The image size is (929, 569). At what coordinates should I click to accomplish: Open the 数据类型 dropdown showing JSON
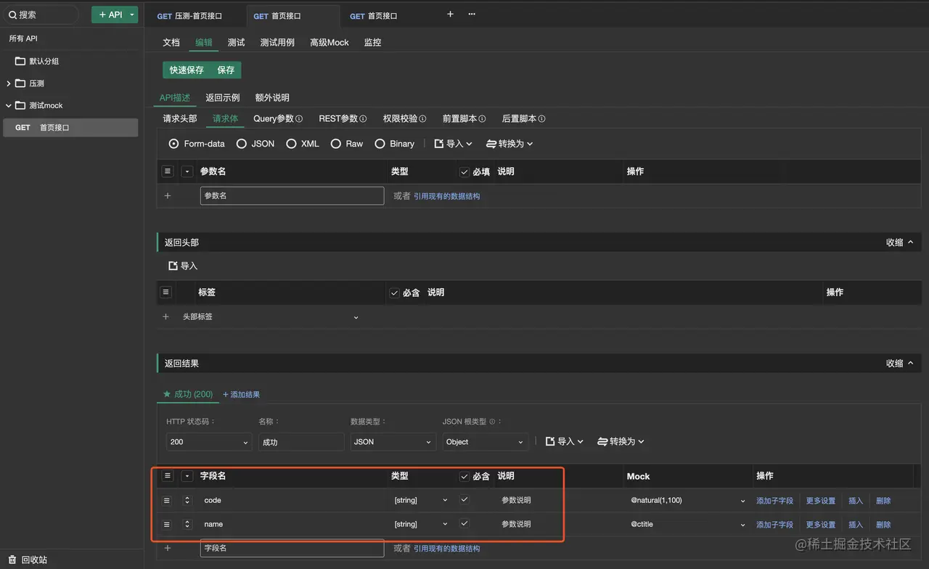[x=393, y=442]
